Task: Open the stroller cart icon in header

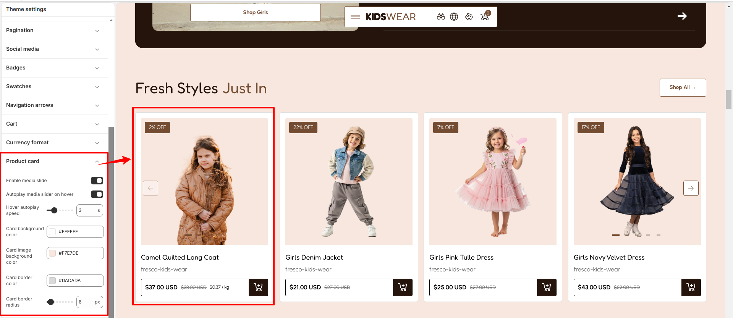Action: [x=485, y=16]
